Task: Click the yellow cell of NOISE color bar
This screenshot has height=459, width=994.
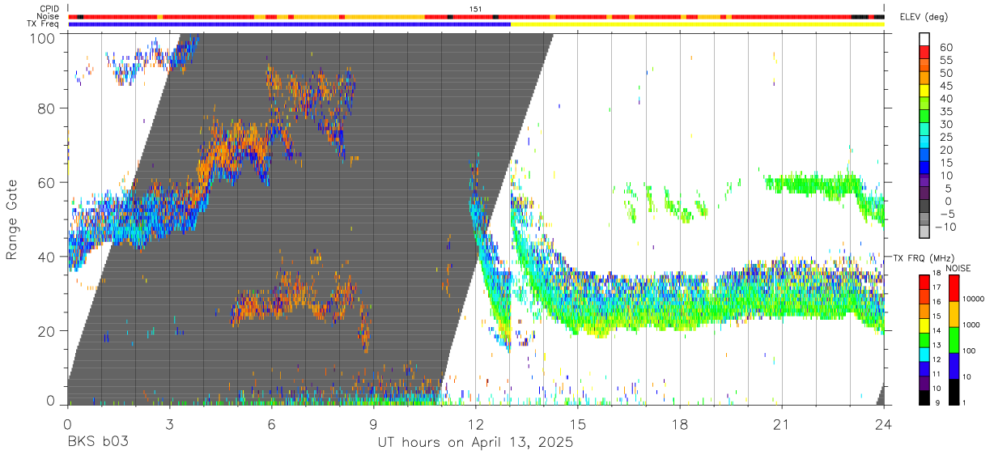Action: 954,313
